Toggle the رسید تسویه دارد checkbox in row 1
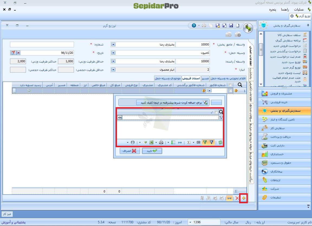The height and width of the screenshot is (226, 312). click(x=29, y=91)
